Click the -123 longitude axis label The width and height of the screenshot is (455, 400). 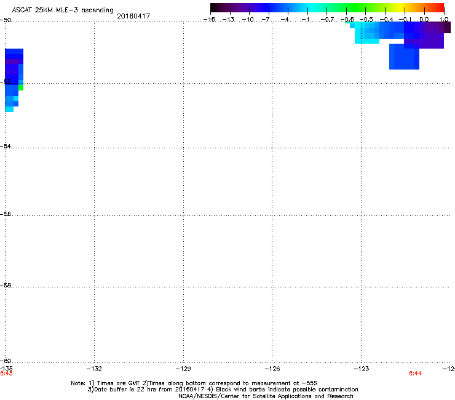click(x=362, y=369)
